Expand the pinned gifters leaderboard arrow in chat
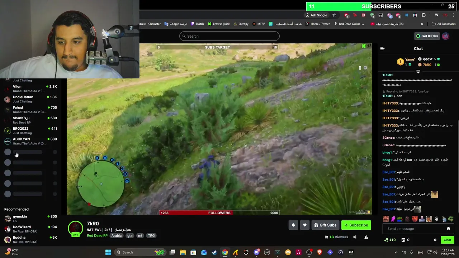This screenshot has height=258, width=459. coord(418,72)
